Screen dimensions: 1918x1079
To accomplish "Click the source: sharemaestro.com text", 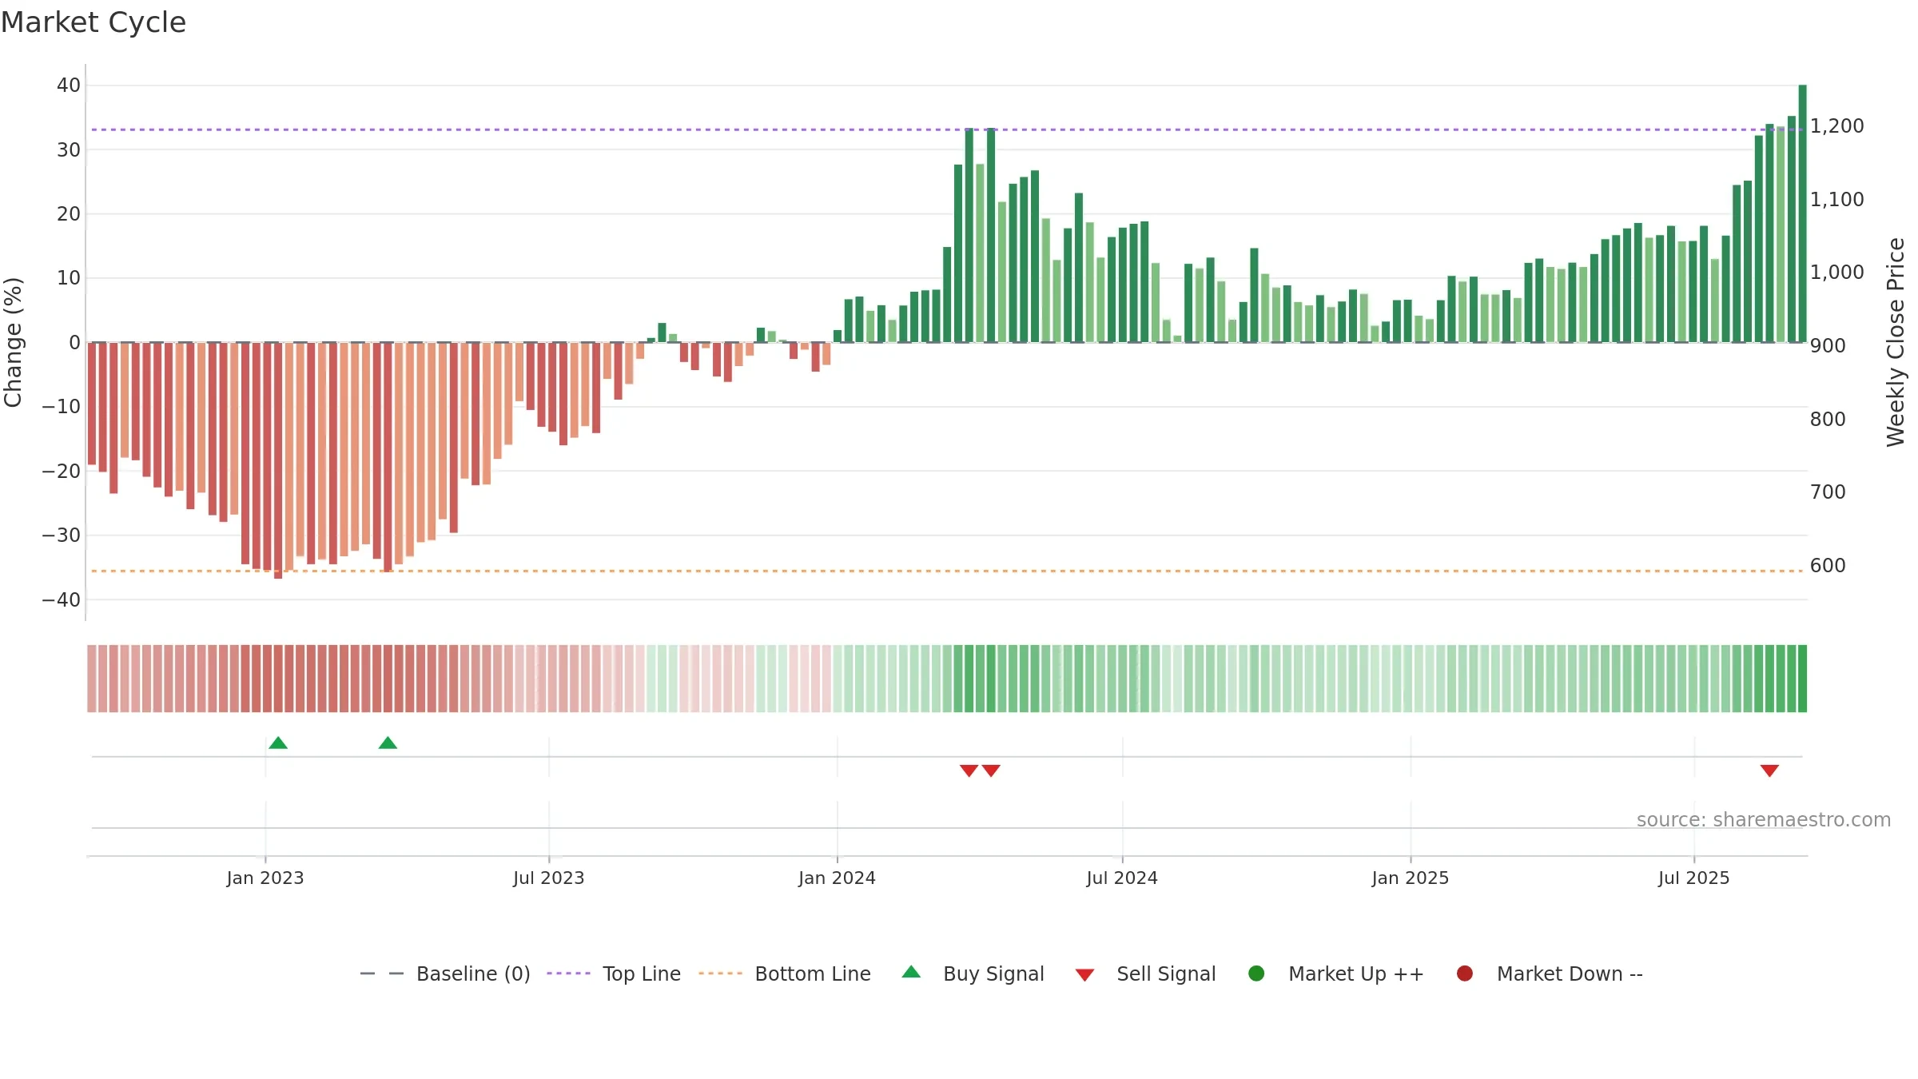I will [1764, 819].
